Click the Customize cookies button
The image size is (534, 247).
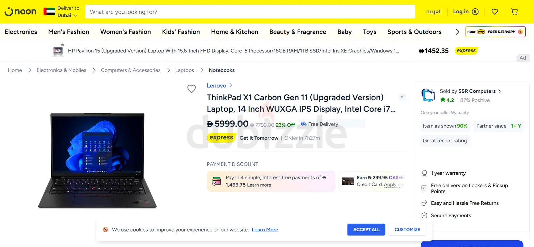click(407, 230)
